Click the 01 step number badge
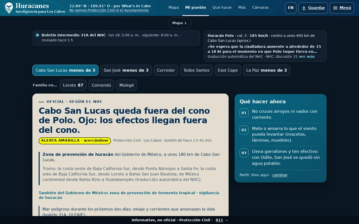 [244, 113]
